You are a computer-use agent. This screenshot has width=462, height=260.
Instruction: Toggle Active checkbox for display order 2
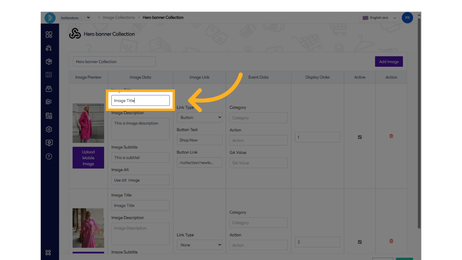coord(360,242)
